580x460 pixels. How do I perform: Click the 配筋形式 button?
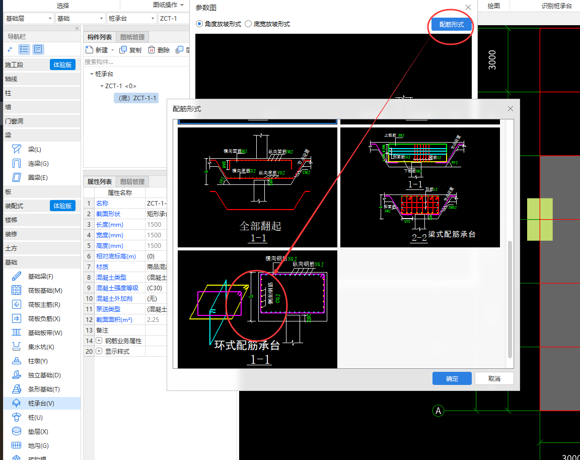[451, 24]
